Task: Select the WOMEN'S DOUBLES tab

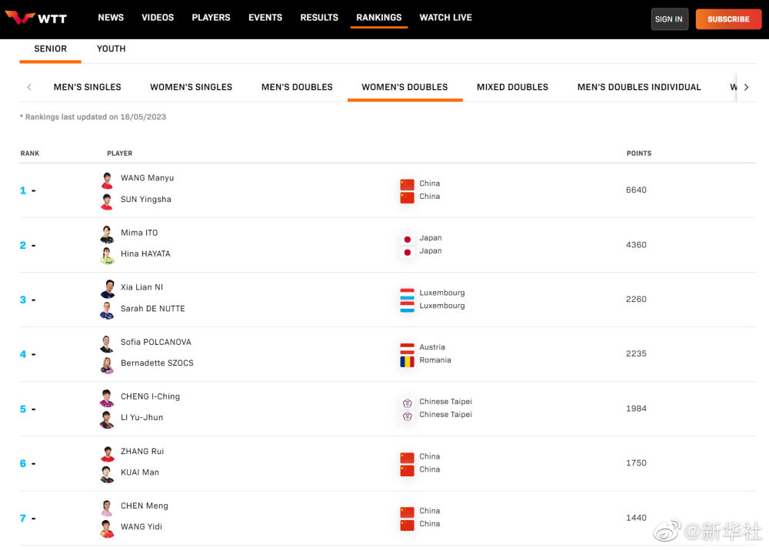Action: (x=404, y=87)
